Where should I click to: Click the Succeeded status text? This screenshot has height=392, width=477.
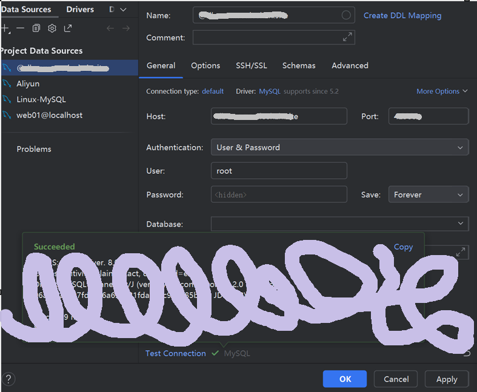(x=54, y=247)
